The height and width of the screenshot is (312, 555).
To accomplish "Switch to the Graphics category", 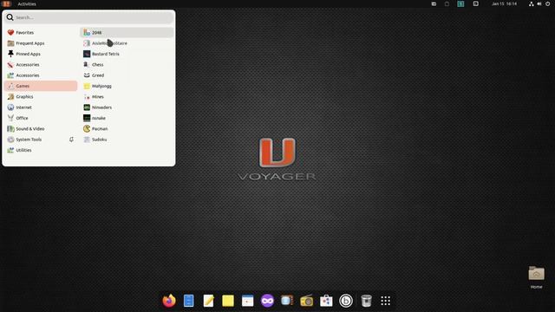I will 41,96.
